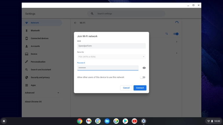223x125 pixels.
Task: Click the add Wi-Fi network icon
Action: (167, 34)
